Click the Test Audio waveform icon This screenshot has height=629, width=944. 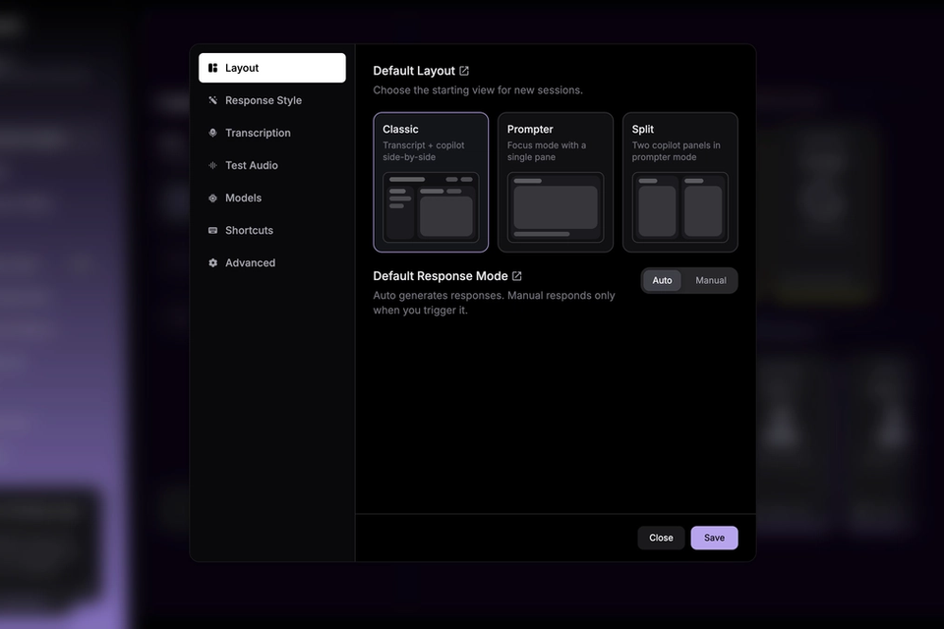pyautogui.click(x=212, y=165)
